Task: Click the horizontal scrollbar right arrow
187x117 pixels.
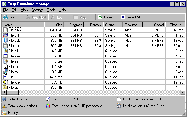Action: click(x=183, y=92)
